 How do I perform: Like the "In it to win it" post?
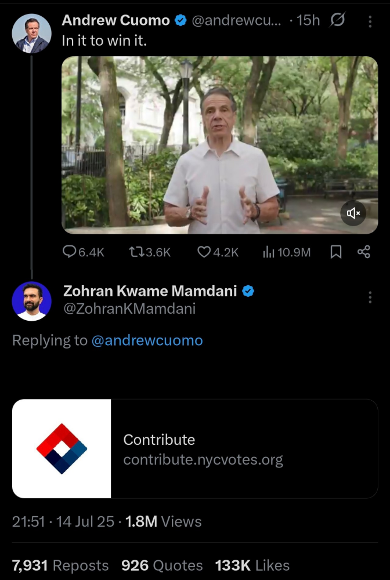click(204, 252)
